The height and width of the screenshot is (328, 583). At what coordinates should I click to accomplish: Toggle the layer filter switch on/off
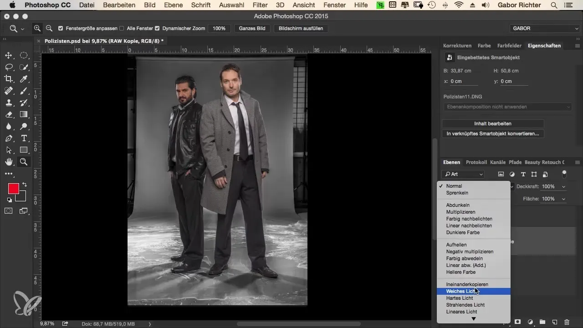point(564,174)
